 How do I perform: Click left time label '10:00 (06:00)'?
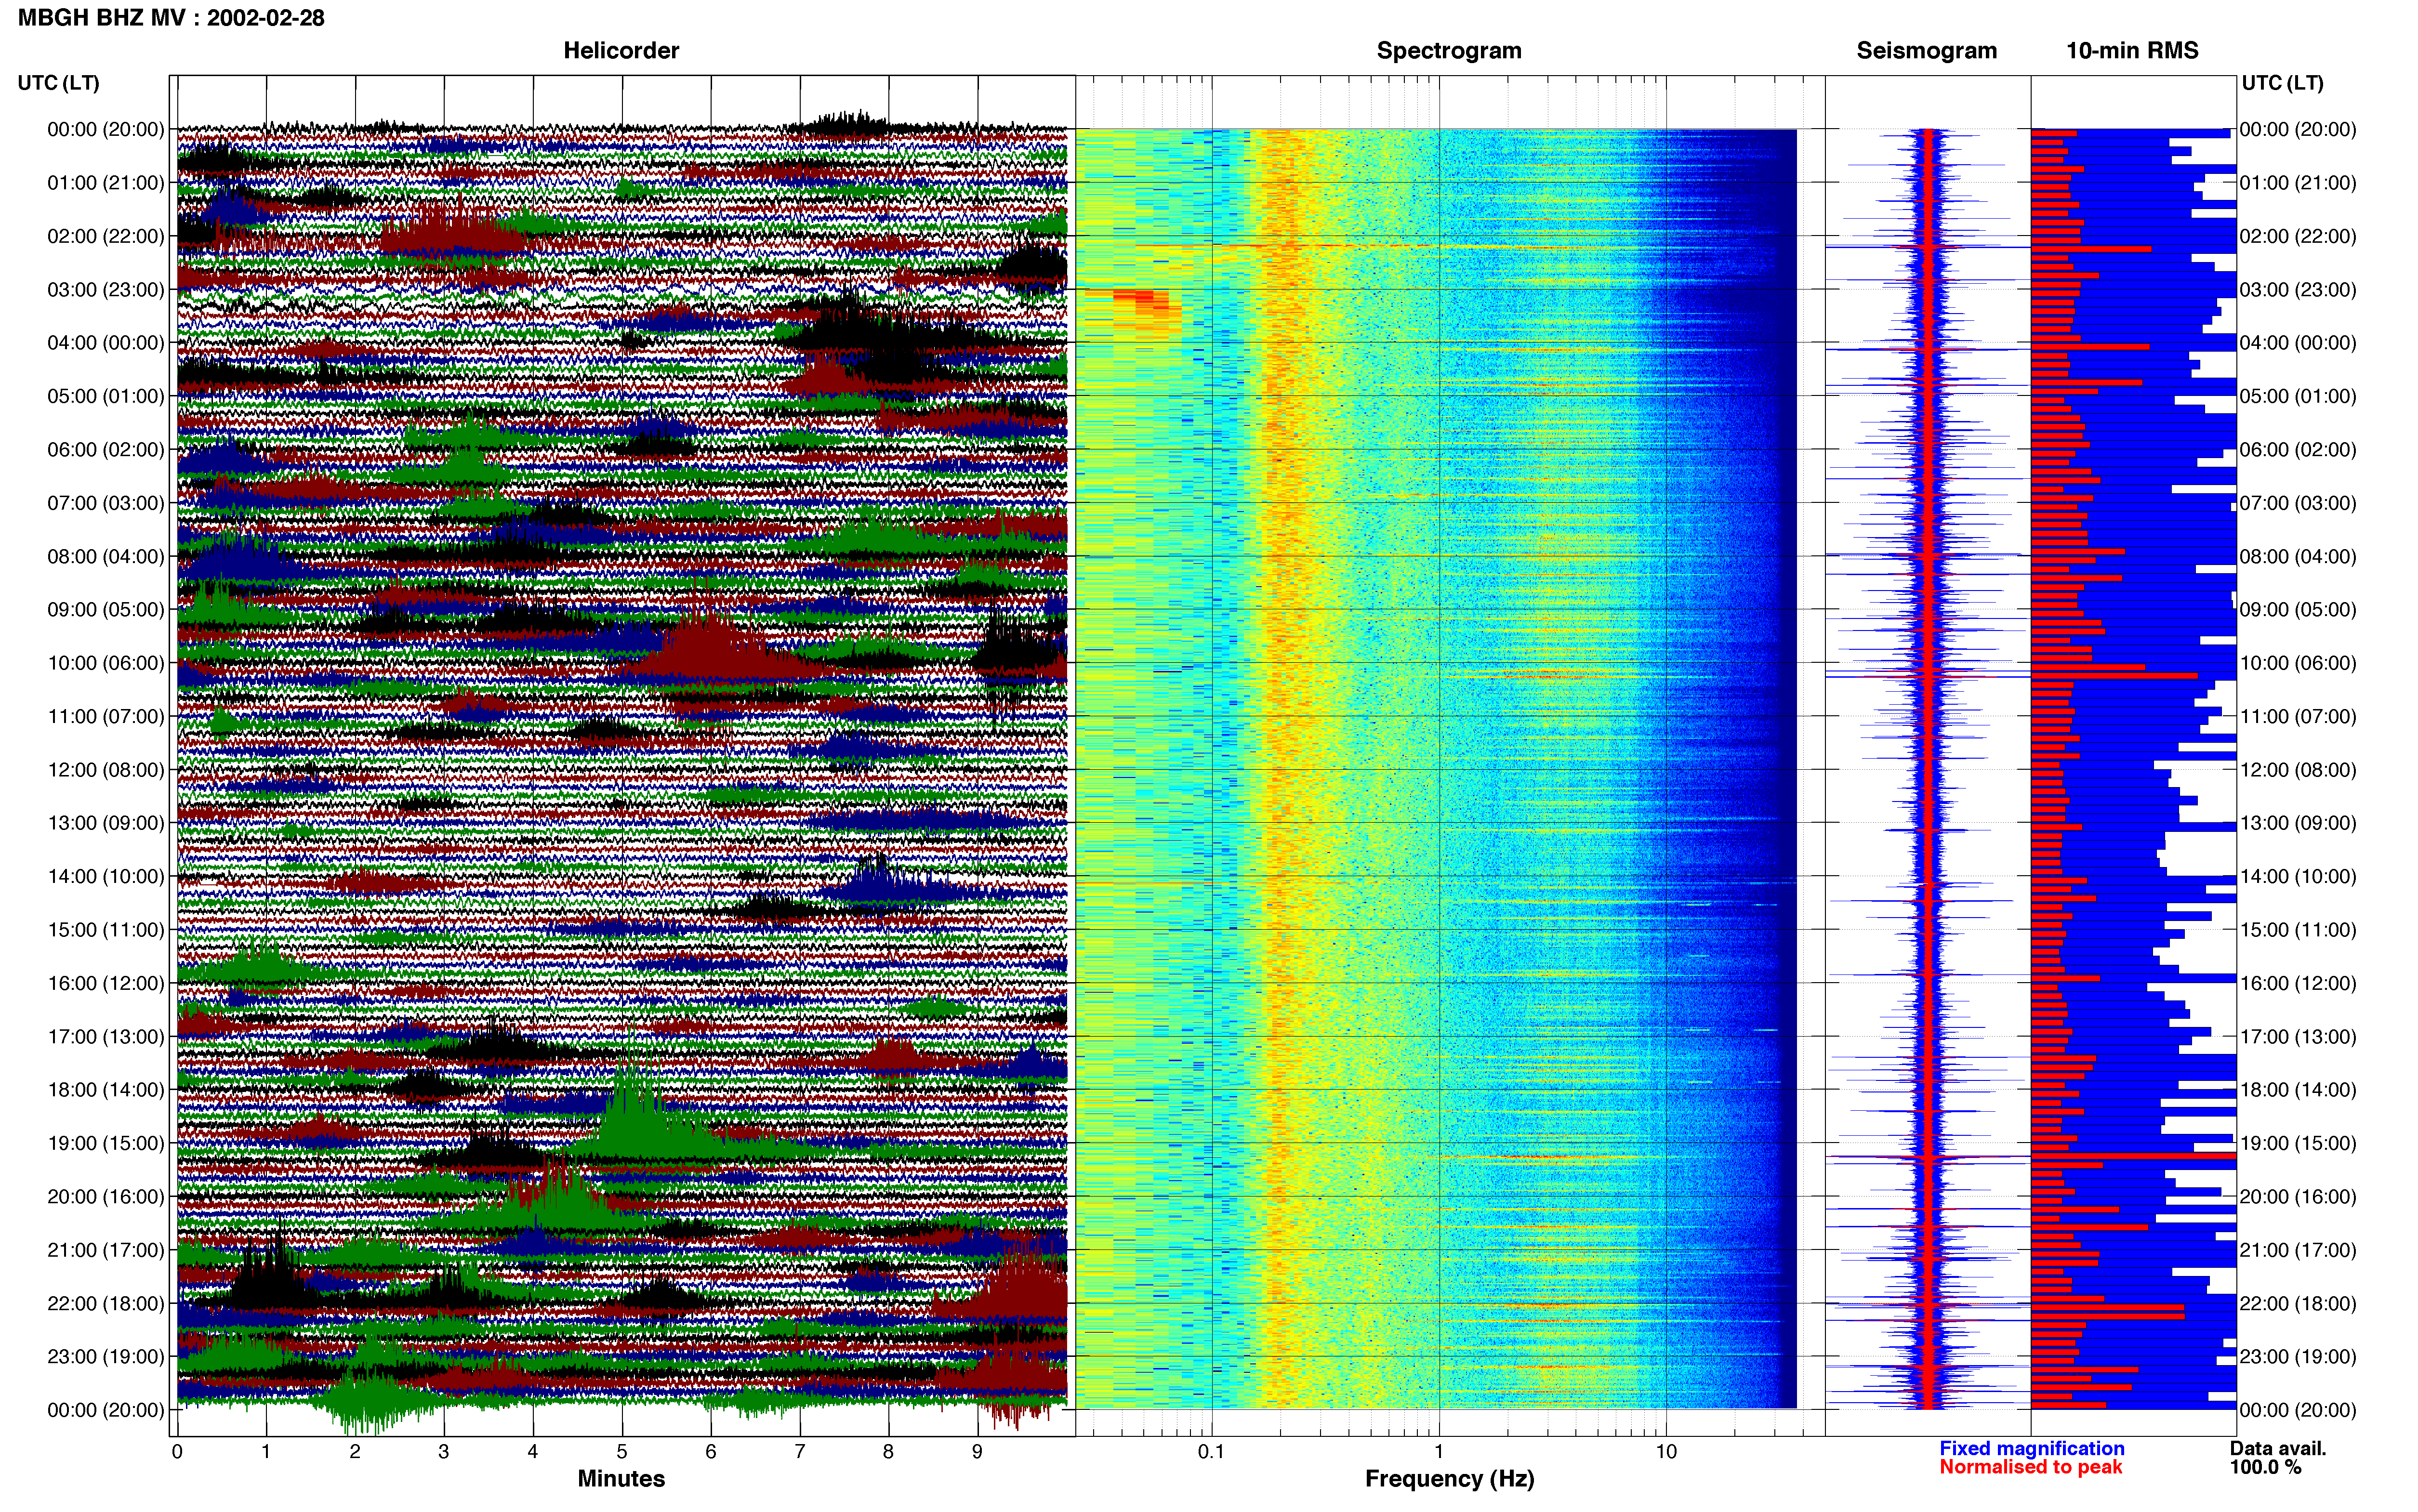[x=105, y=663]
